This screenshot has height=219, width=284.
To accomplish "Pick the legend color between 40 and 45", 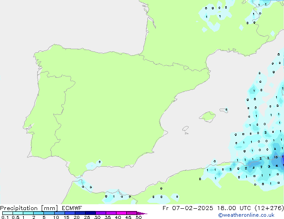I will pyautogui.click(x=123, y=213).
